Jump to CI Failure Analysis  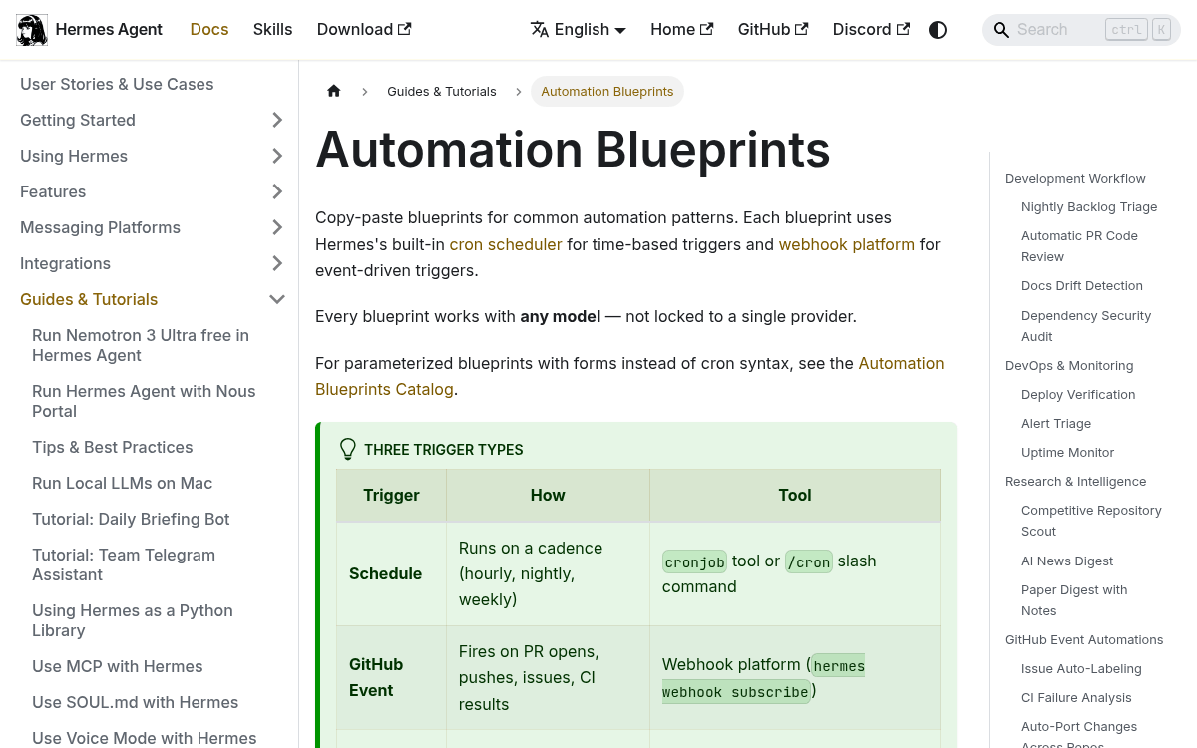tap(1077, 697)
